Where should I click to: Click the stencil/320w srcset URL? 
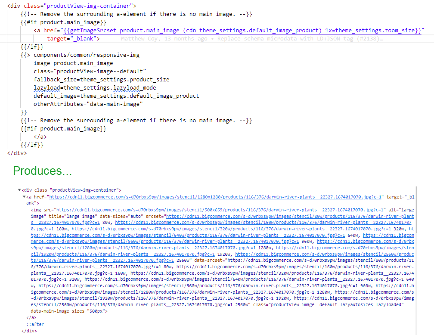tap(215, 229)
